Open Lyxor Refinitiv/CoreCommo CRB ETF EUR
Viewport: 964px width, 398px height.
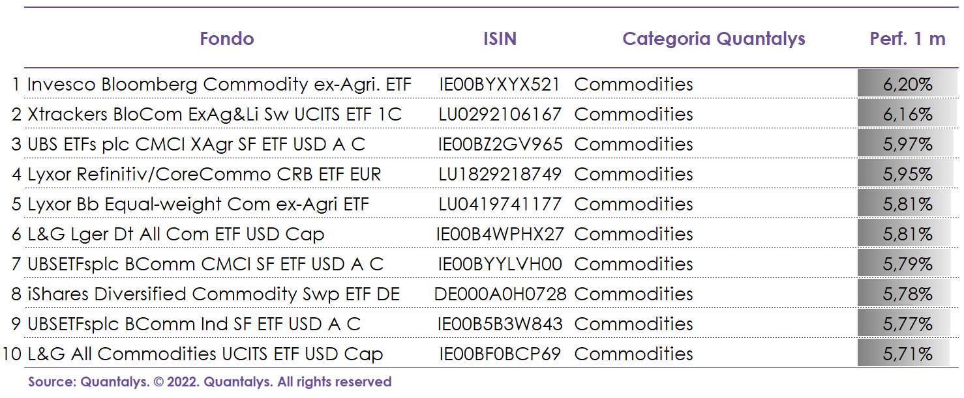point(204,174)
